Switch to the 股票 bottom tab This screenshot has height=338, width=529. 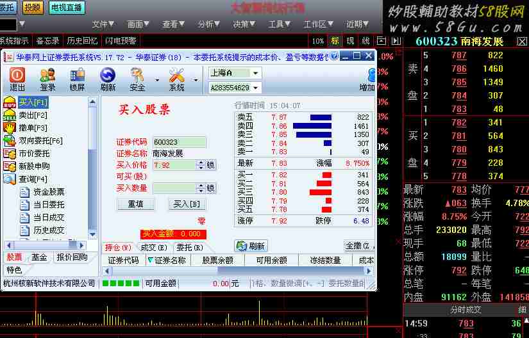coord(15,257)
